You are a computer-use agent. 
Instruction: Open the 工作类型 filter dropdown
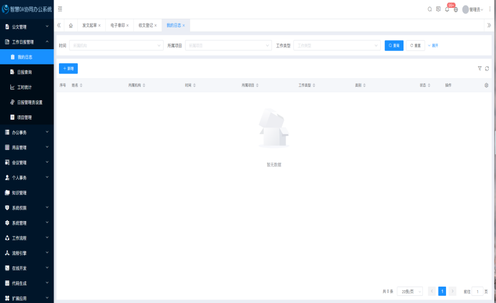click(x=337, y=46)
